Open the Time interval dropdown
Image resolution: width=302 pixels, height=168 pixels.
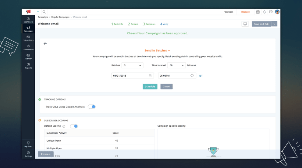tap(177, 65)
